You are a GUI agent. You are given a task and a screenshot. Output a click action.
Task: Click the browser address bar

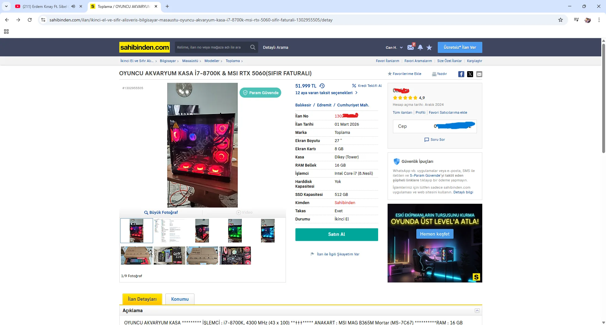[303, 20]
